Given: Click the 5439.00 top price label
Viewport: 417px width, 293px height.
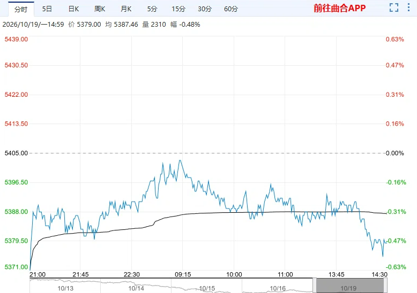Looking at the screenshot, I should click(x=16, y=39).
